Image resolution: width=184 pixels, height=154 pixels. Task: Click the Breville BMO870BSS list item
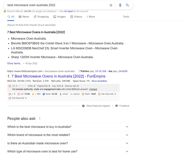click(68, 43)
